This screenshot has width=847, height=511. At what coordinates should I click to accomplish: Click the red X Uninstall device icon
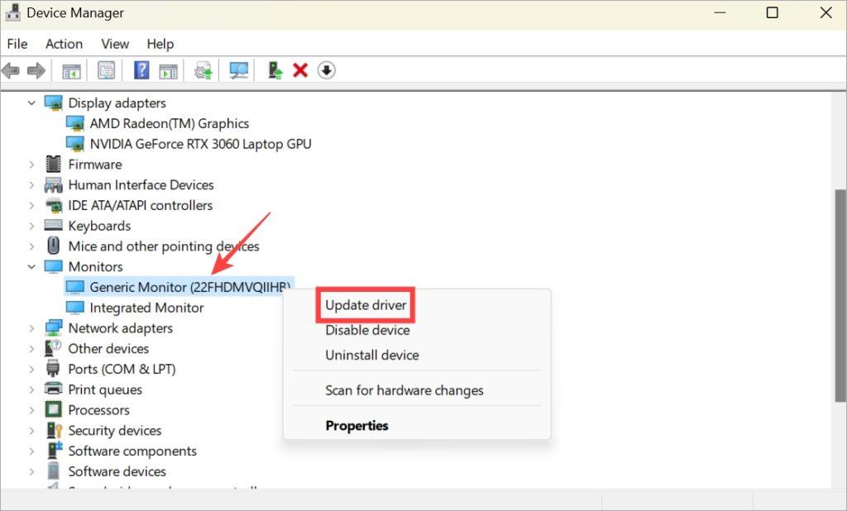pyautogui.click(x=300, y=70)
